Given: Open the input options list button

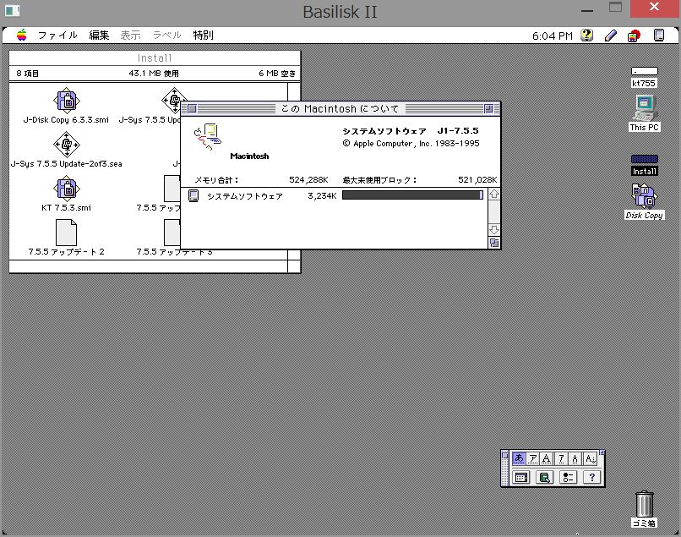Looking at the screenshot, I should click(568, 477).
